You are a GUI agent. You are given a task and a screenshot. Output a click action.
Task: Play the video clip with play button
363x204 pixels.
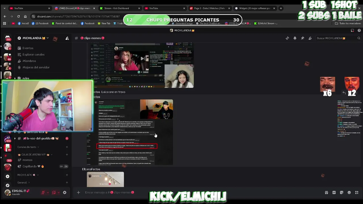[x=142, y=58]
